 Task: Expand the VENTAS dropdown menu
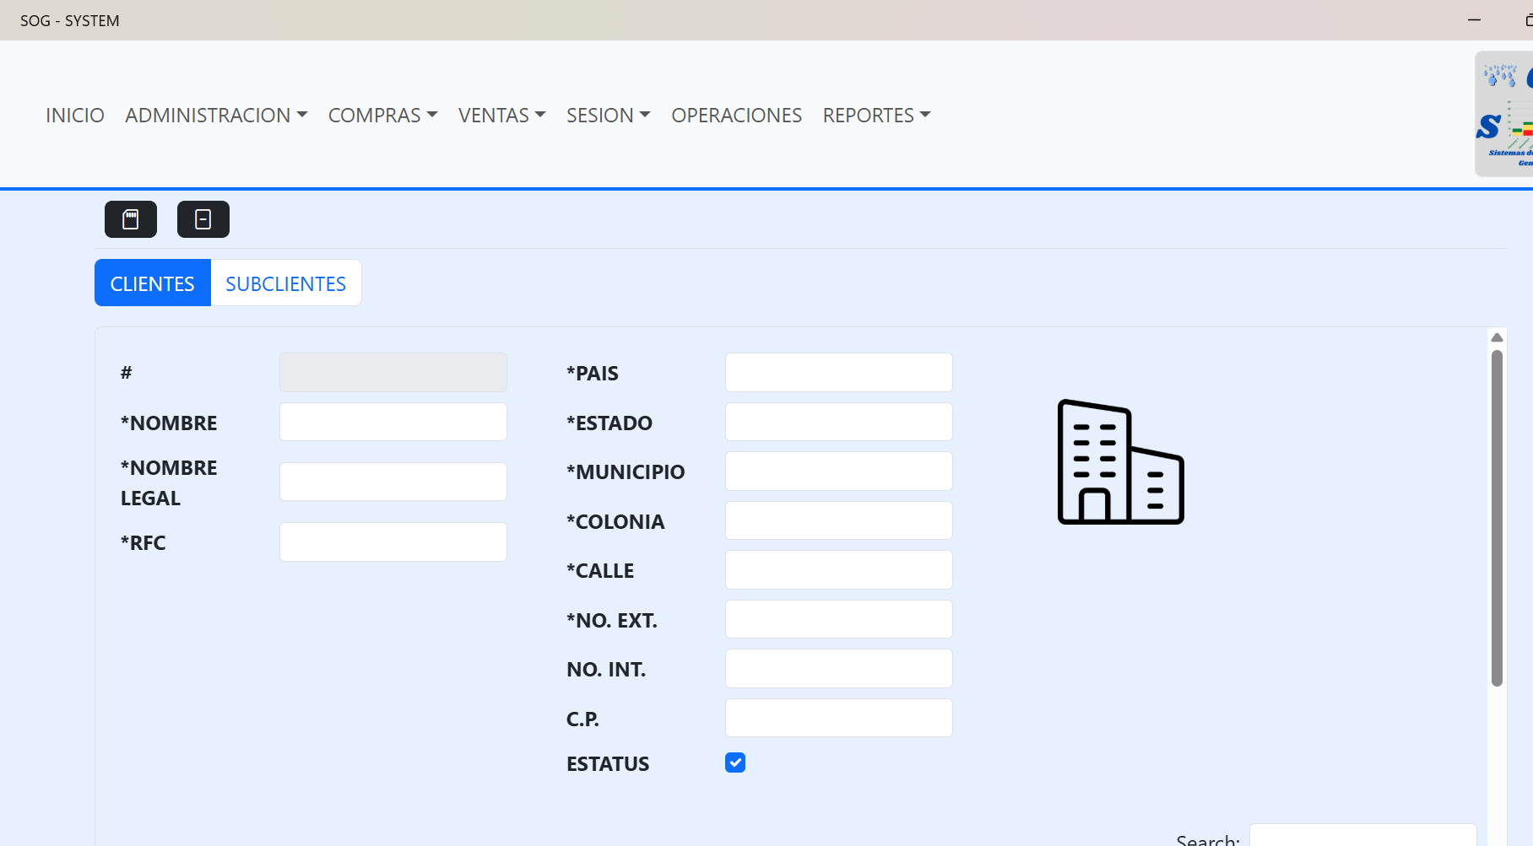[x=501, y=115]
